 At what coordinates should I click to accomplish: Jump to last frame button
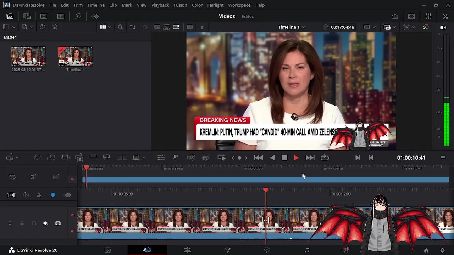[x=310, y=158]
